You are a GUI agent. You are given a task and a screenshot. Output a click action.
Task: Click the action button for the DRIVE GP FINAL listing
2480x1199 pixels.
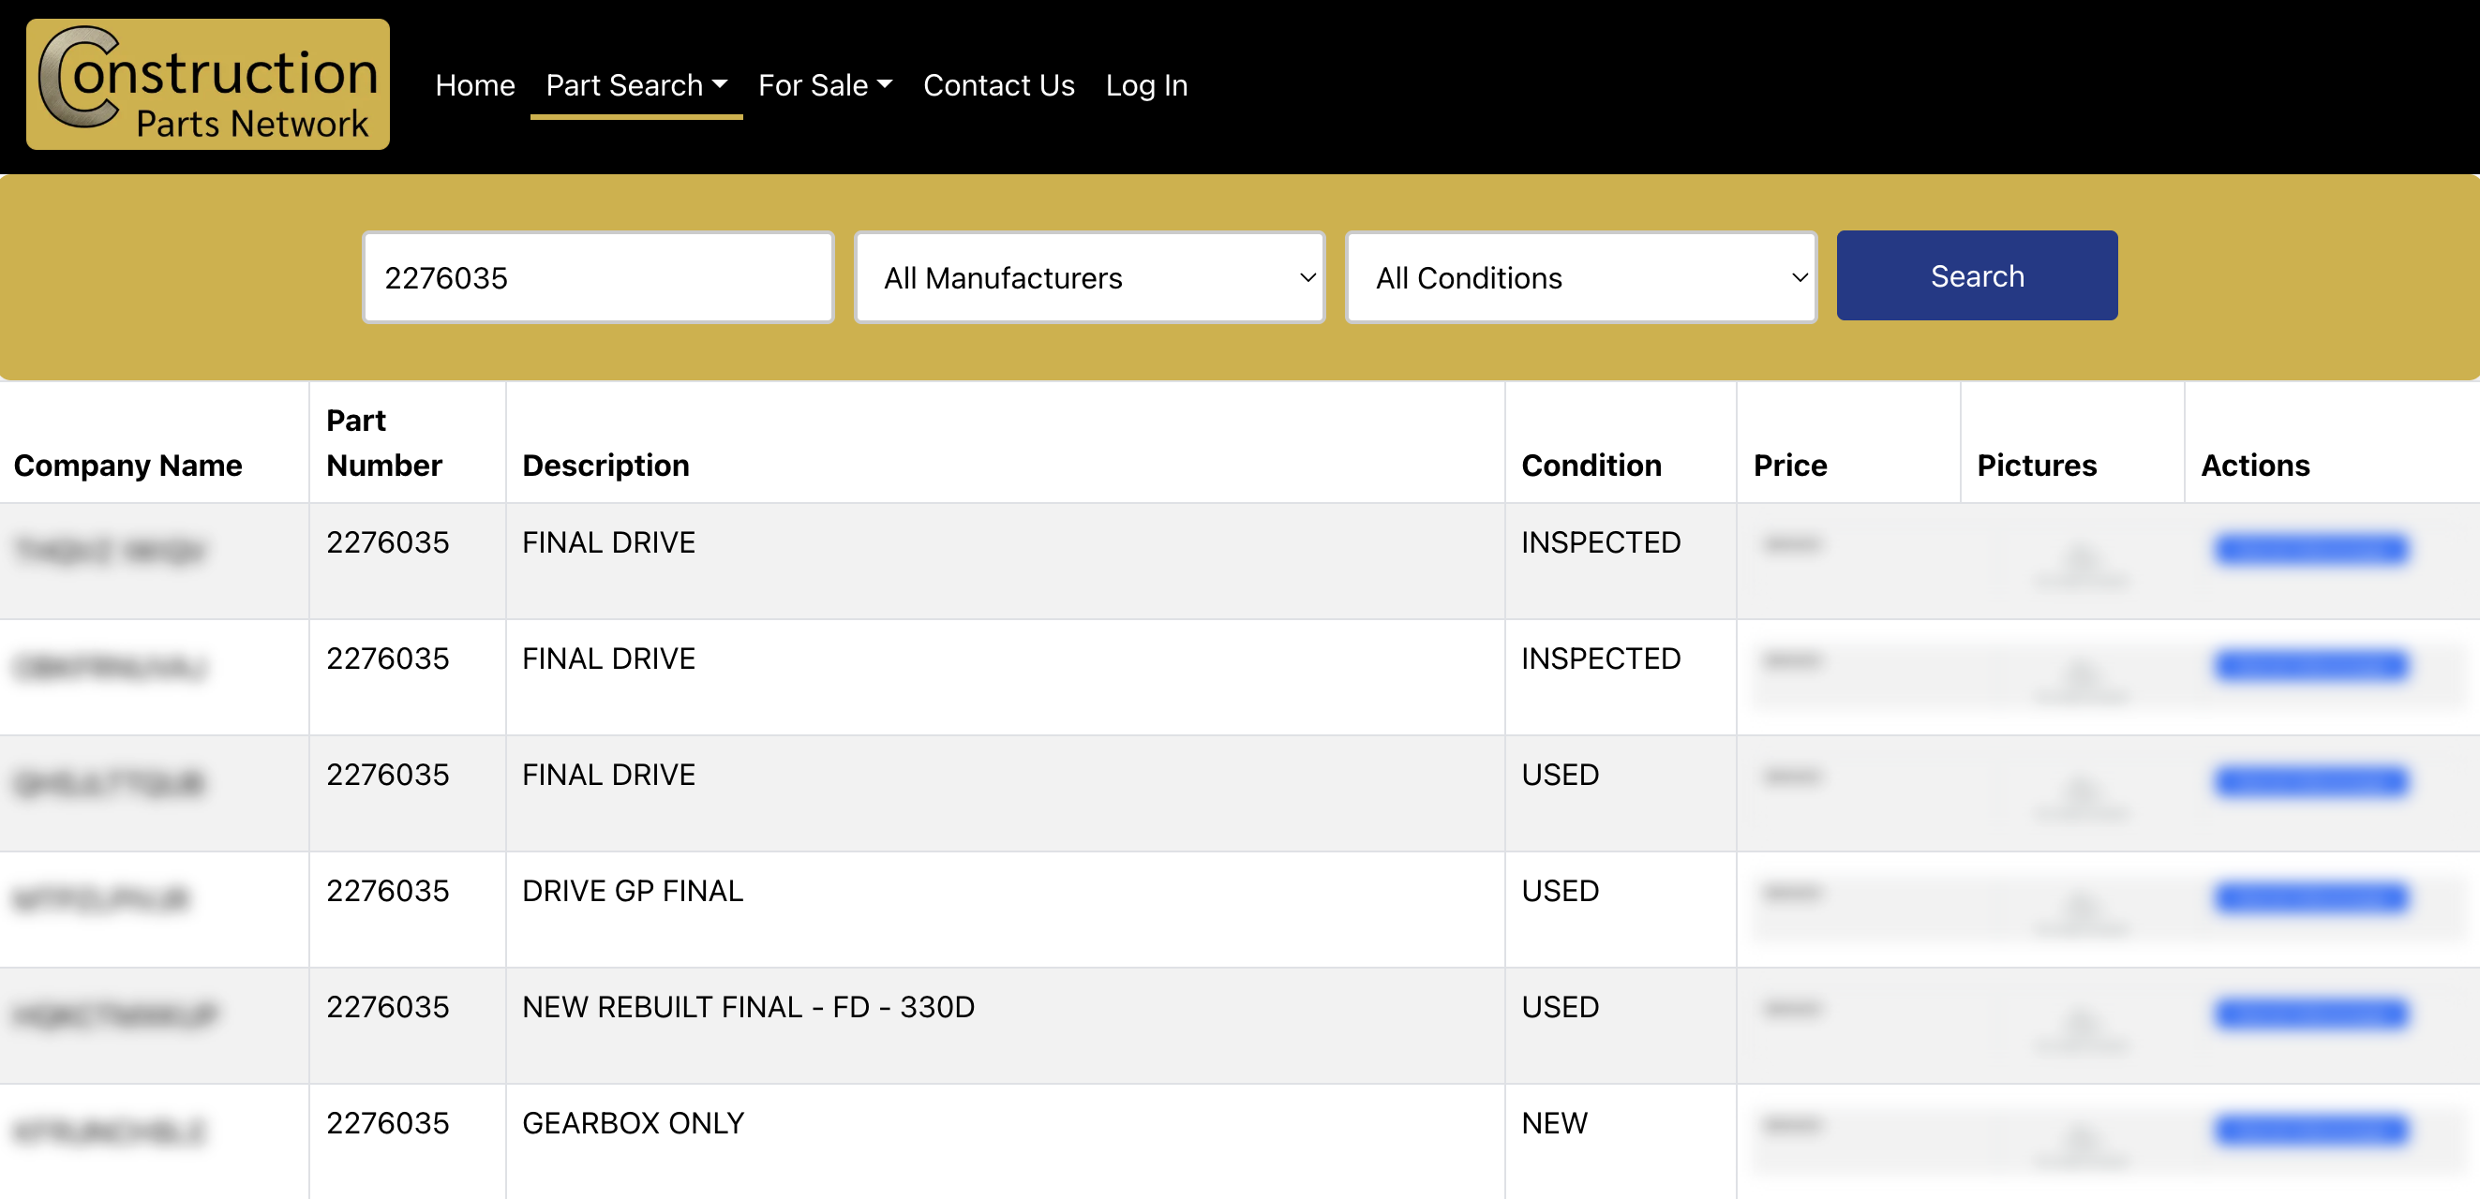pyautogui.click(x=2309, y=897)
